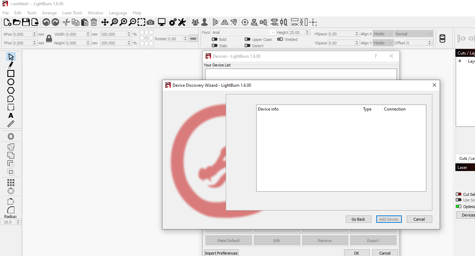
Task: Click the Zoom In magnifier icon
Action: [123, 22]
